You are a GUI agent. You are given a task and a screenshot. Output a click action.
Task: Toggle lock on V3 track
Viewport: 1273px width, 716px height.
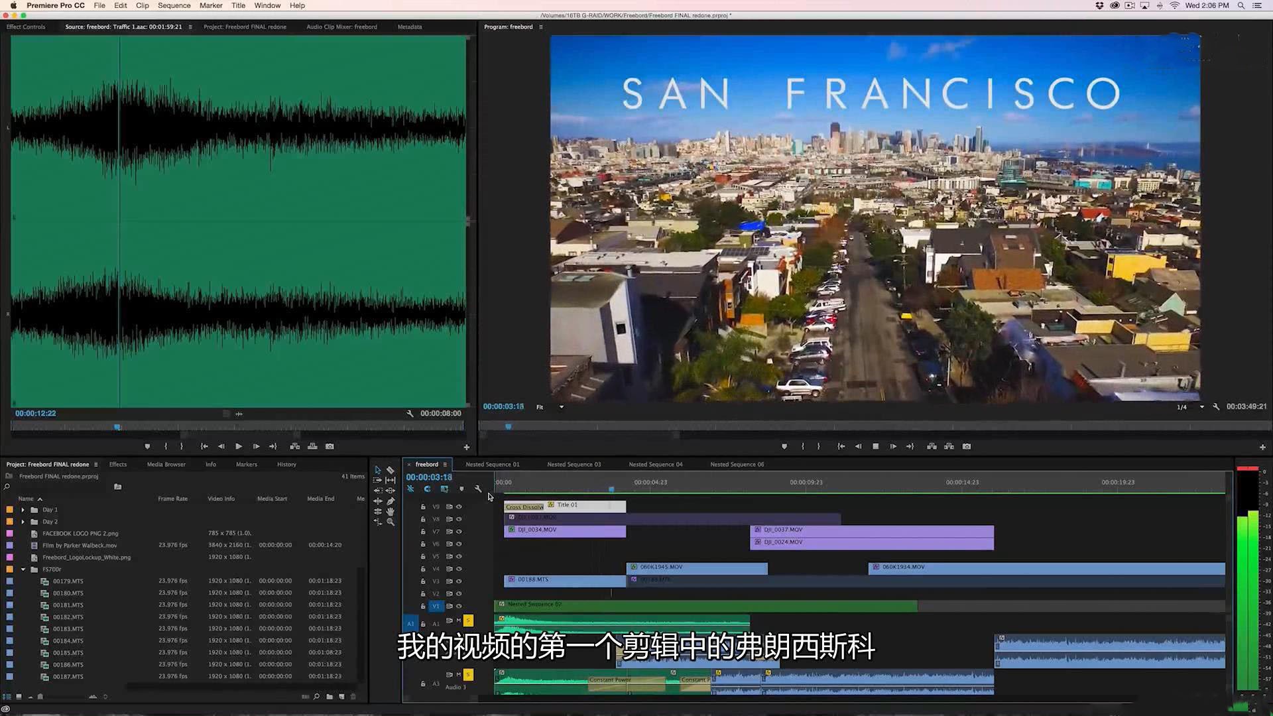point(423,581)
